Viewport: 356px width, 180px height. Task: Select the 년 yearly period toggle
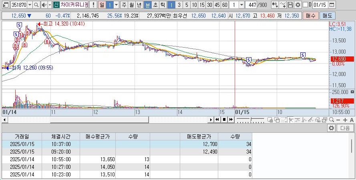pyautogui.click(x=139, y=5)
